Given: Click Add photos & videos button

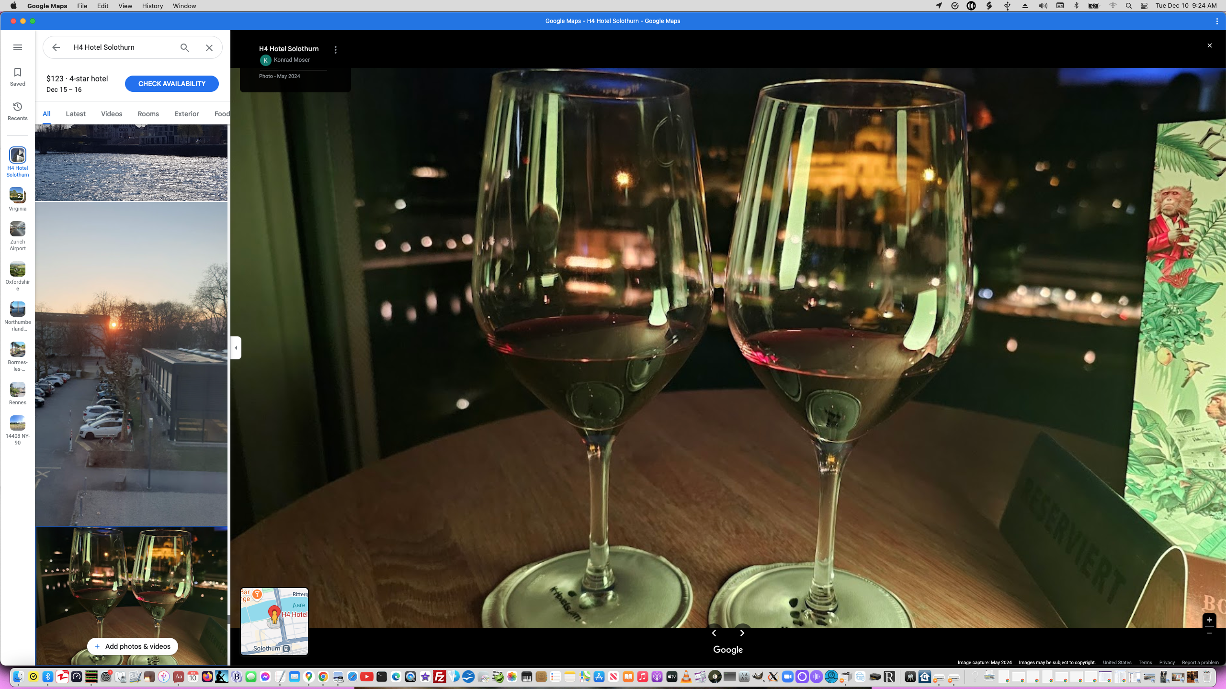Looking at the screenshot, I should pyautogui.click(x=132, y=646).
